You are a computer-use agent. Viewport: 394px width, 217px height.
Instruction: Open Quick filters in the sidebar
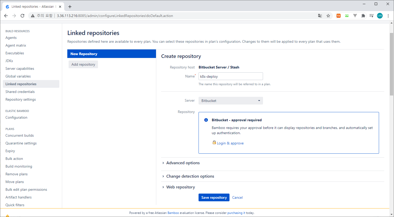15,205
